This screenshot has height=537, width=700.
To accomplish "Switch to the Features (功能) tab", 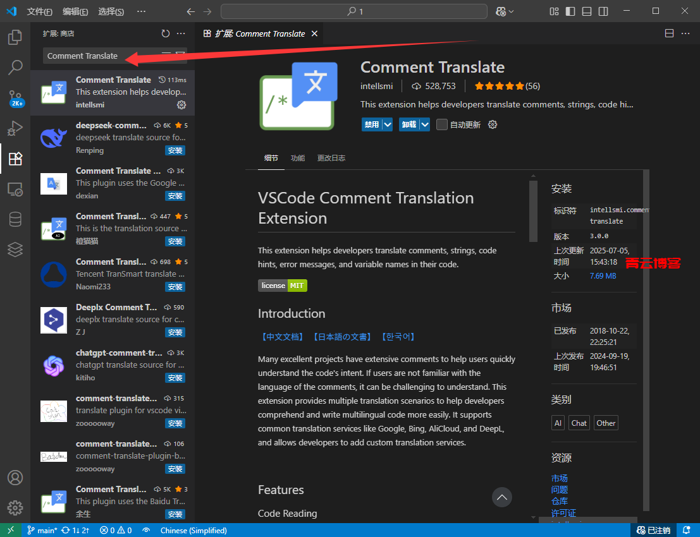I will [x=298, y=158].
